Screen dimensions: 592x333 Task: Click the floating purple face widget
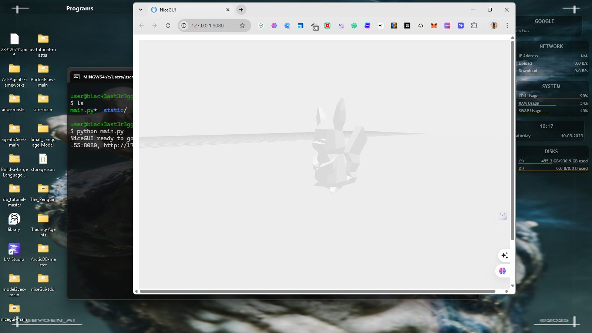[502, 215]
